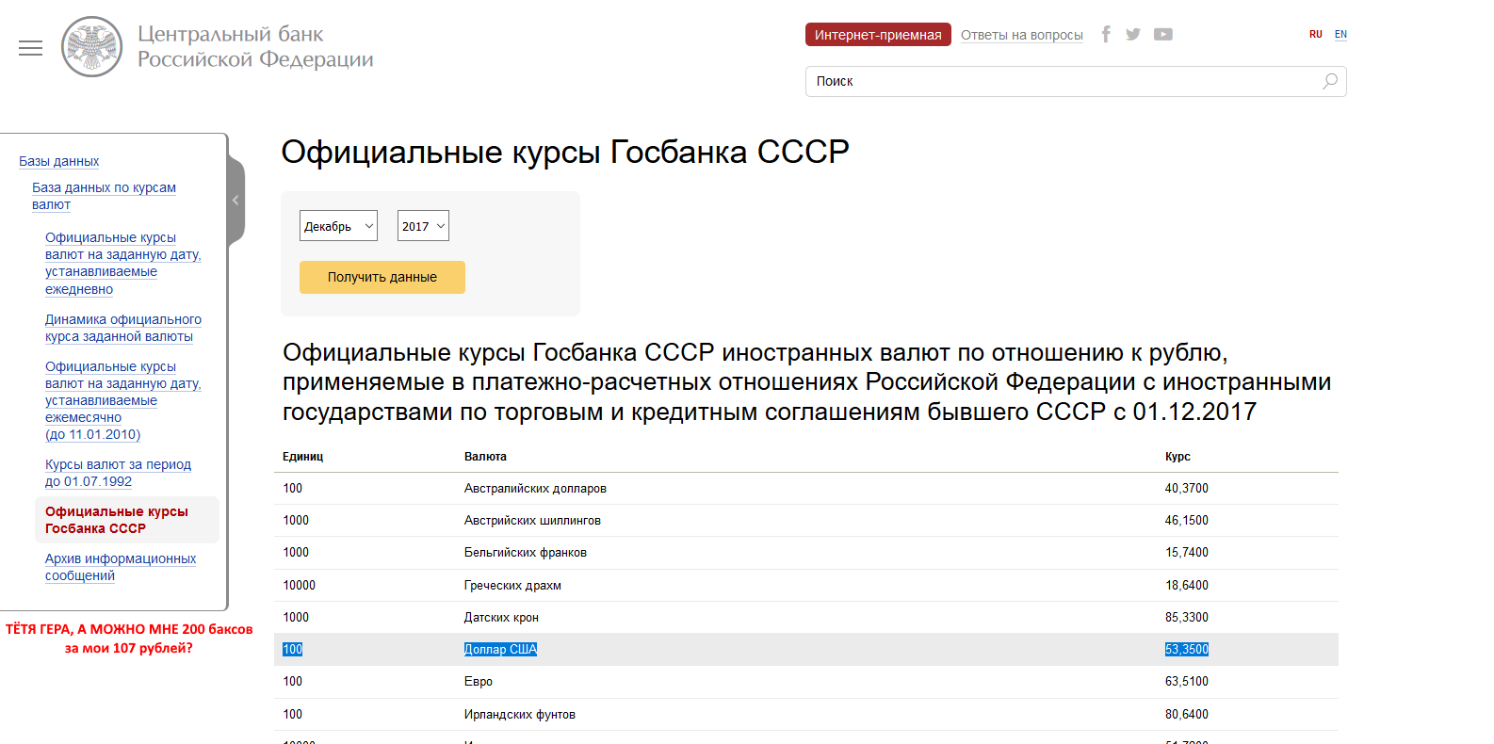Click the rate value 80,6400

1187,714
